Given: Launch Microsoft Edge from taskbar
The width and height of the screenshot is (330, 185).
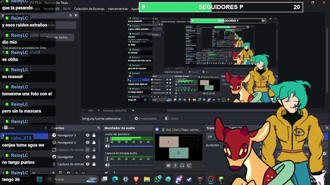Looking at the screenshot, I should (115, 179).
